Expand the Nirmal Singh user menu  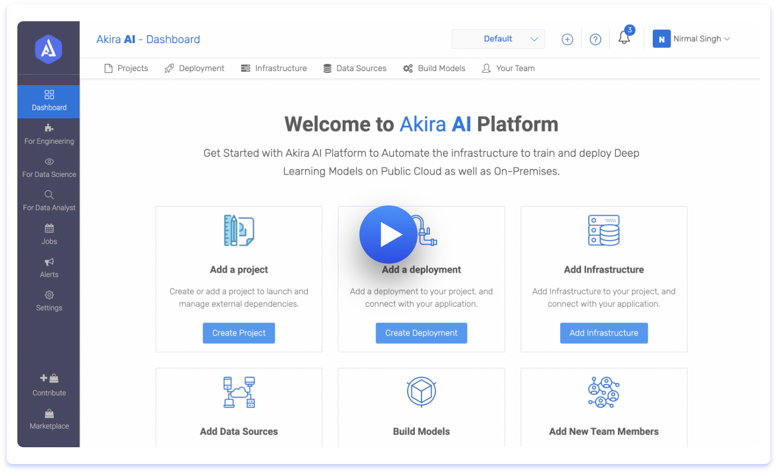point(702,39)
